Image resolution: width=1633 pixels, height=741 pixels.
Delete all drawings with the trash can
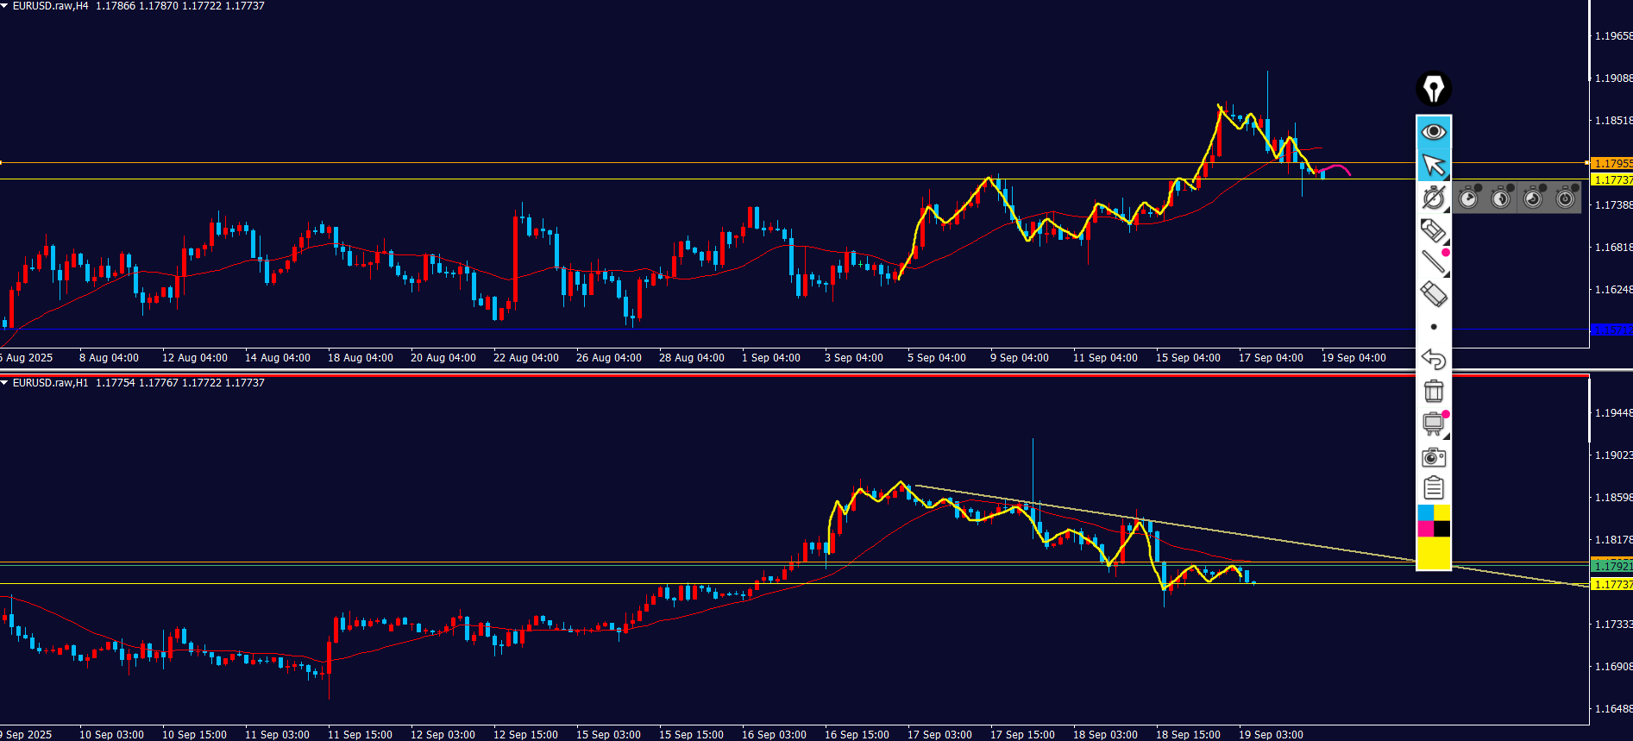pyautogui.click(x=1434, y=391)
